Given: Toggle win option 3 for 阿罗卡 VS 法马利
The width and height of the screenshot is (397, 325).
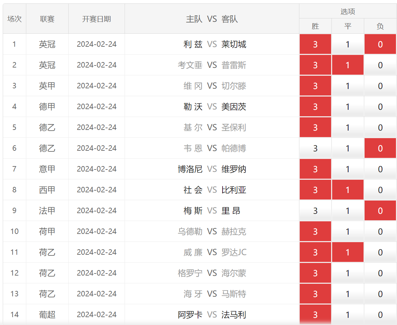Looking at the screenshot, I should [315, 314].
